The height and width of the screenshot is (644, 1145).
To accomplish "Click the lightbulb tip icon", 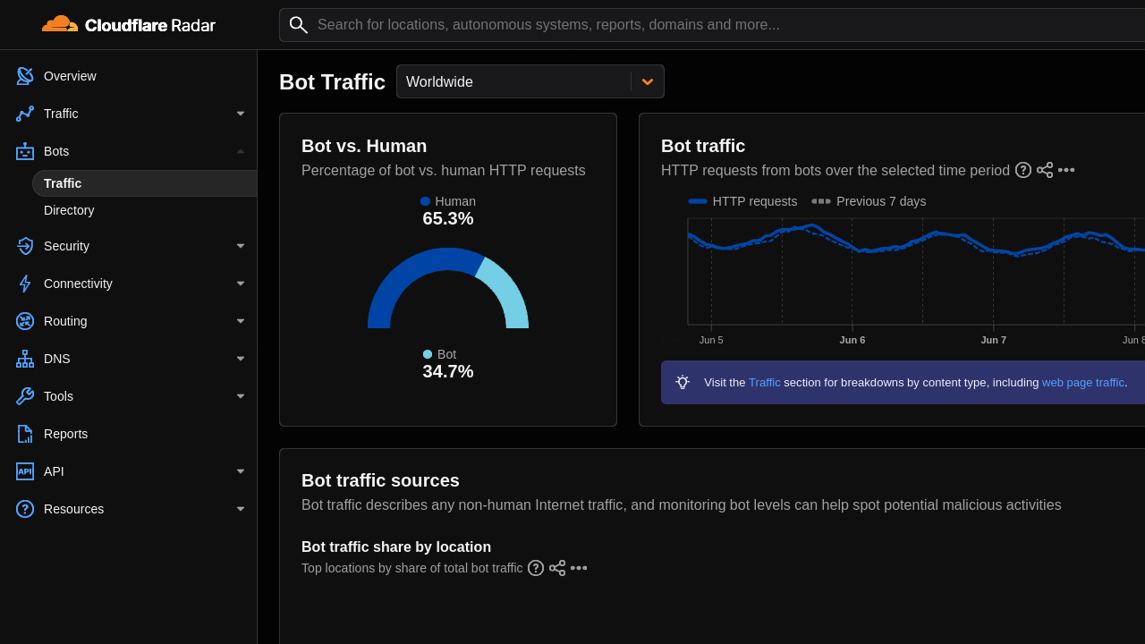I will click(x=683, y=382).
